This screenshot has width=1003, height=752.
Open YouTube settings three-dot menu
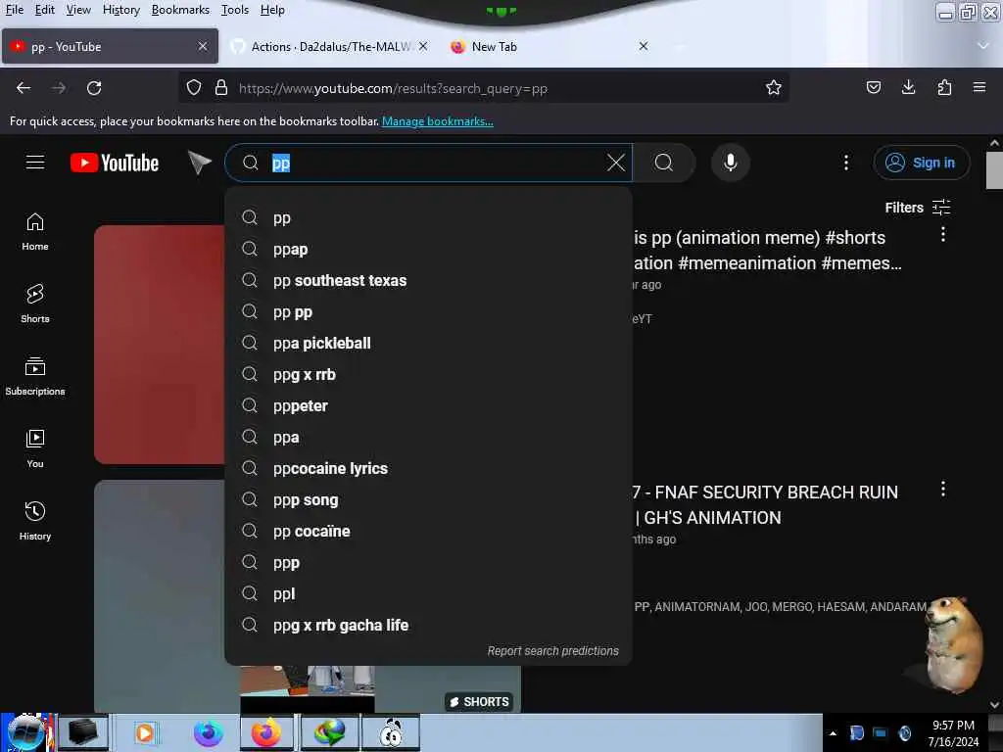845,164
